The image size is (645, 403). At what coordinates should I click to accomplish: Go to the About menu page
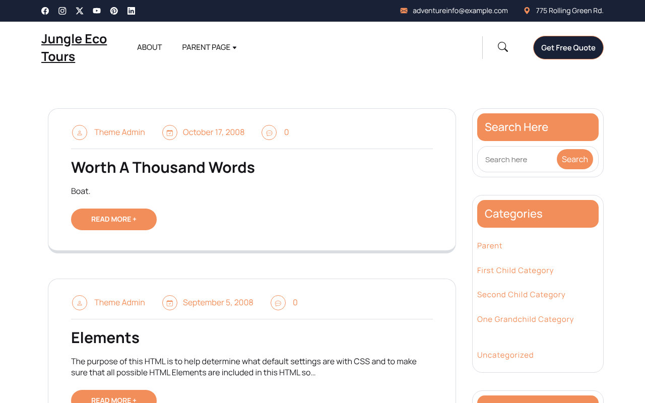point(150,47)
